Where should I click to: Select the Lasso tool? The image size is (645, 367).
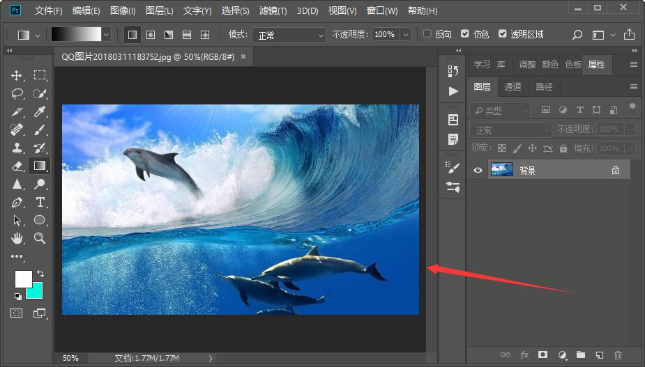(x=17, y=94)
